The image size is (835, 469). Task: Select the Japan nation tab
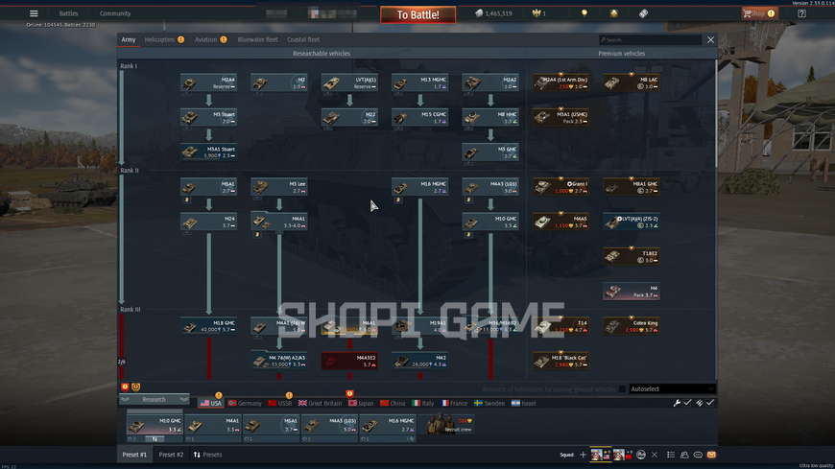coord(361,403)
